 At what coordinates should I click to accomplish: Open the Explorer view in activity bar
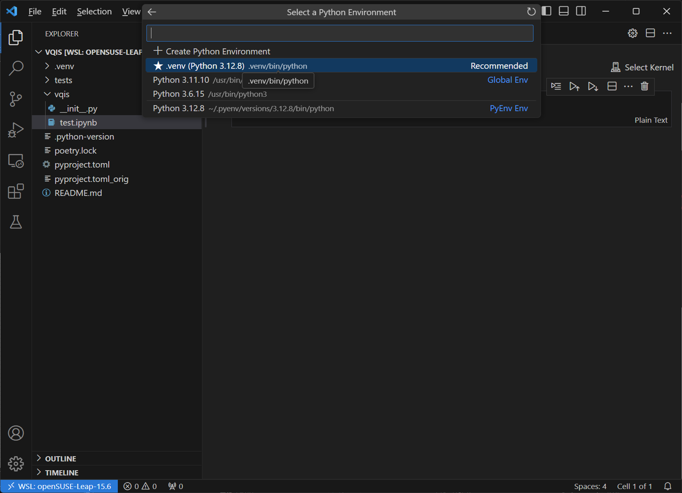[16, 37]
